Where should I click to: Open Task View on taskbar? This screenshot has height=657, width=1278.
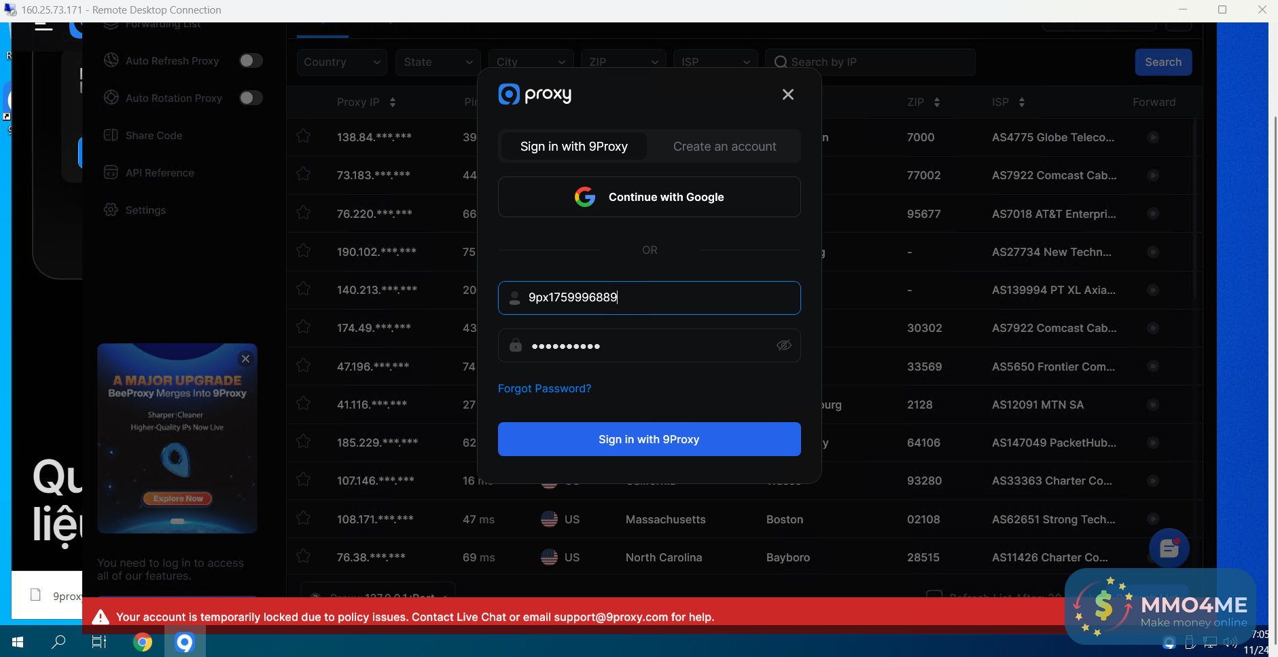pyautogui.click(x=99, y=641)
